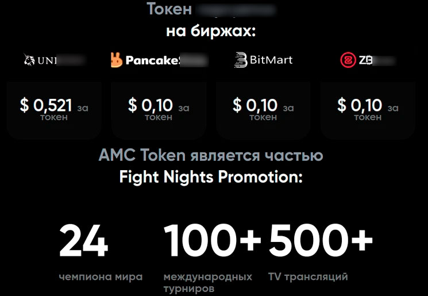Click the large '100+' statistic number
This screenshot has width=428, height=296.
coord(213,240)
